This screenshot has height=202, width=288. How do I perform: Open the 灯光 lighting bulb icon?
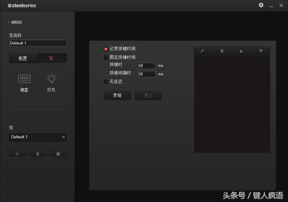(x=51, y=79)
